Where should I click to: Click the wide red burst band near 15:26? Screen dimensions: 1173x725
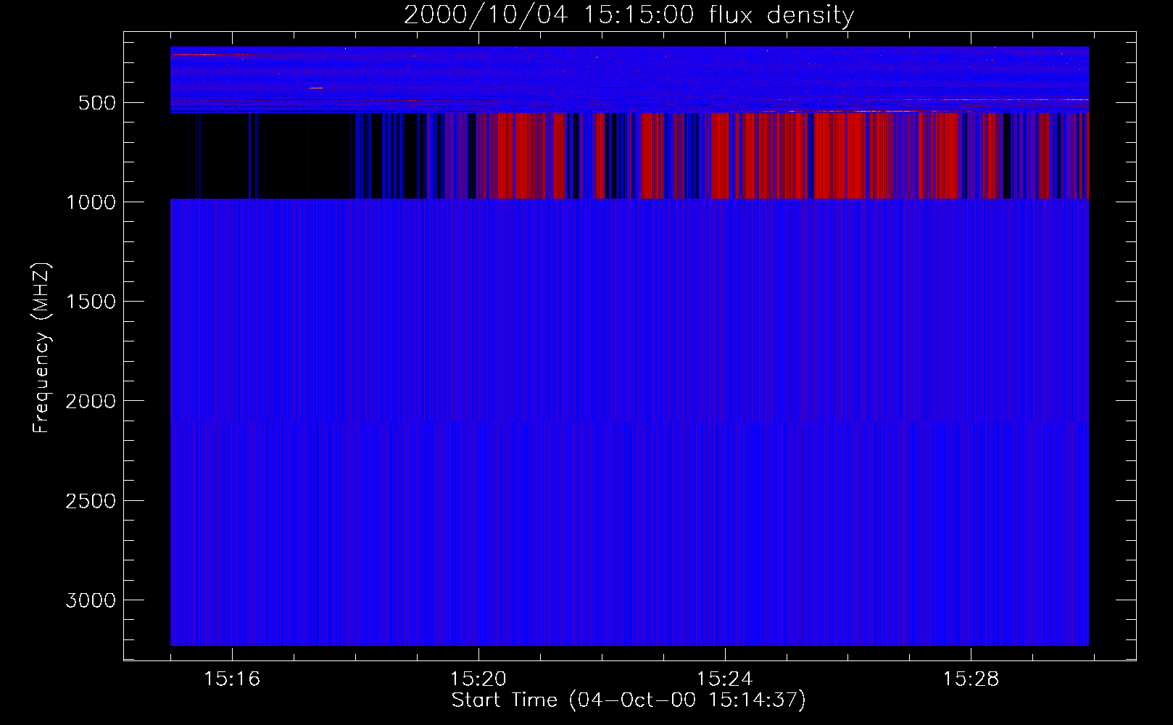(x=852, y=155)
